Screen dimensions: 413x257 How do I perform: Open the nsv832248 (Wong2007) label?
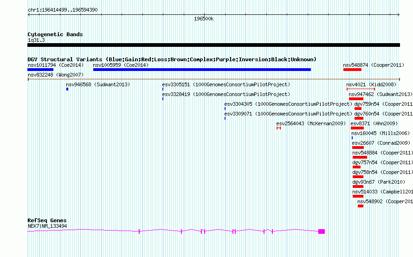56,75
